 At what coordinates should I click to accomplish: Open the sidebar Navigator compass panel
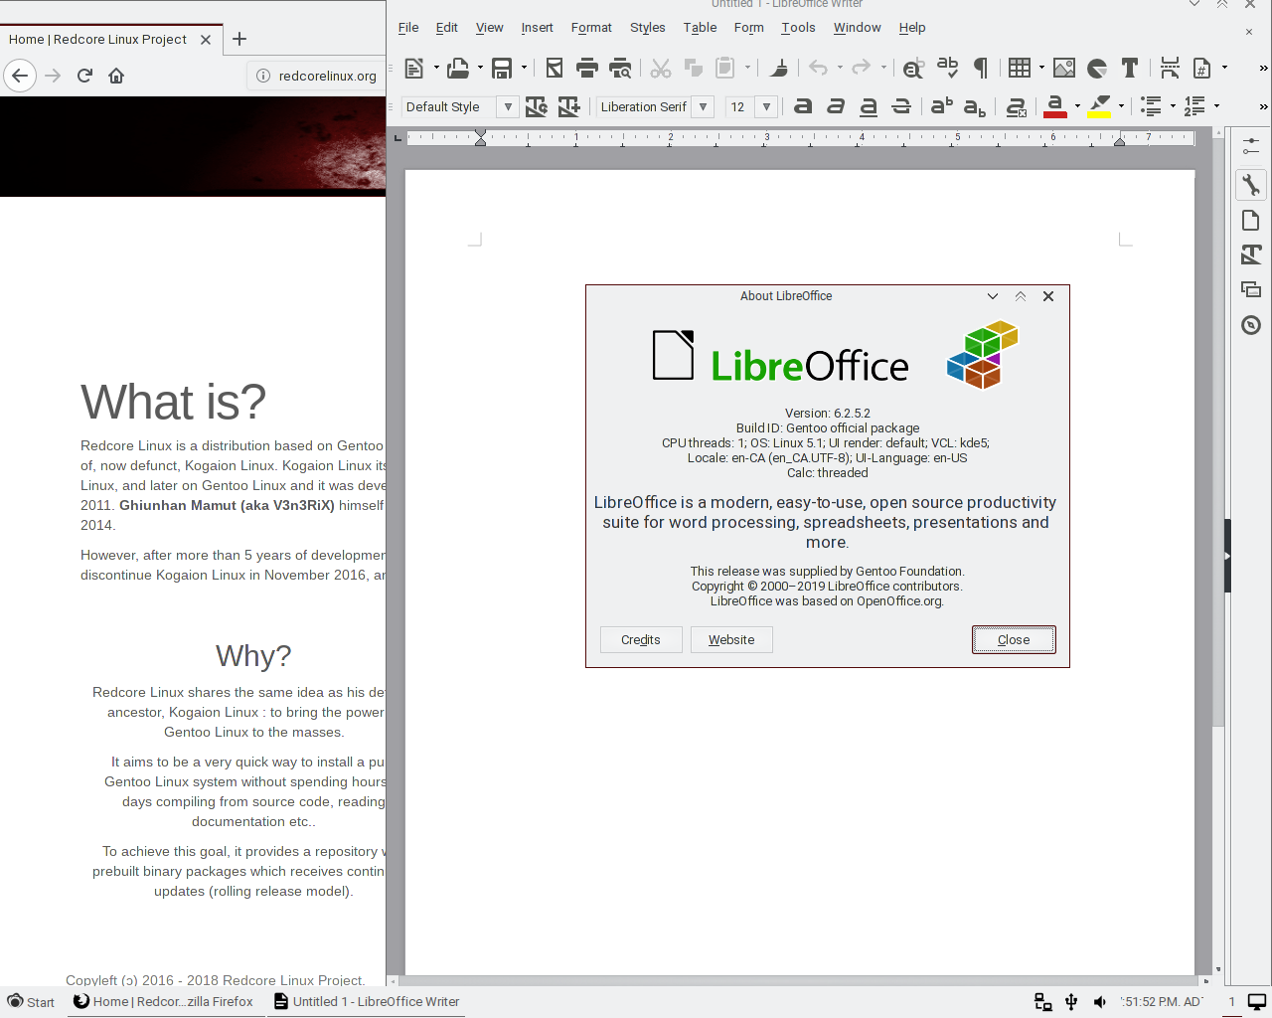[x=1251, y=325]
